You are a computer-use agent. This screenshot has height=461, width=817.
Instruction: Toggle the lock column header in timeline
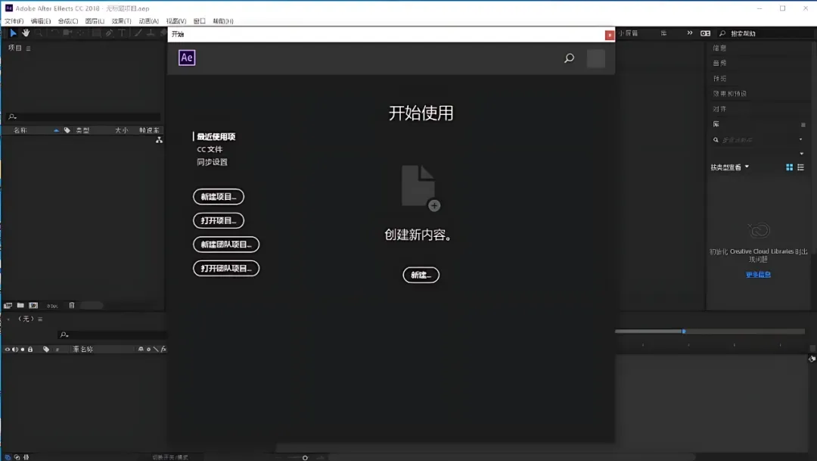pos(30,350)
